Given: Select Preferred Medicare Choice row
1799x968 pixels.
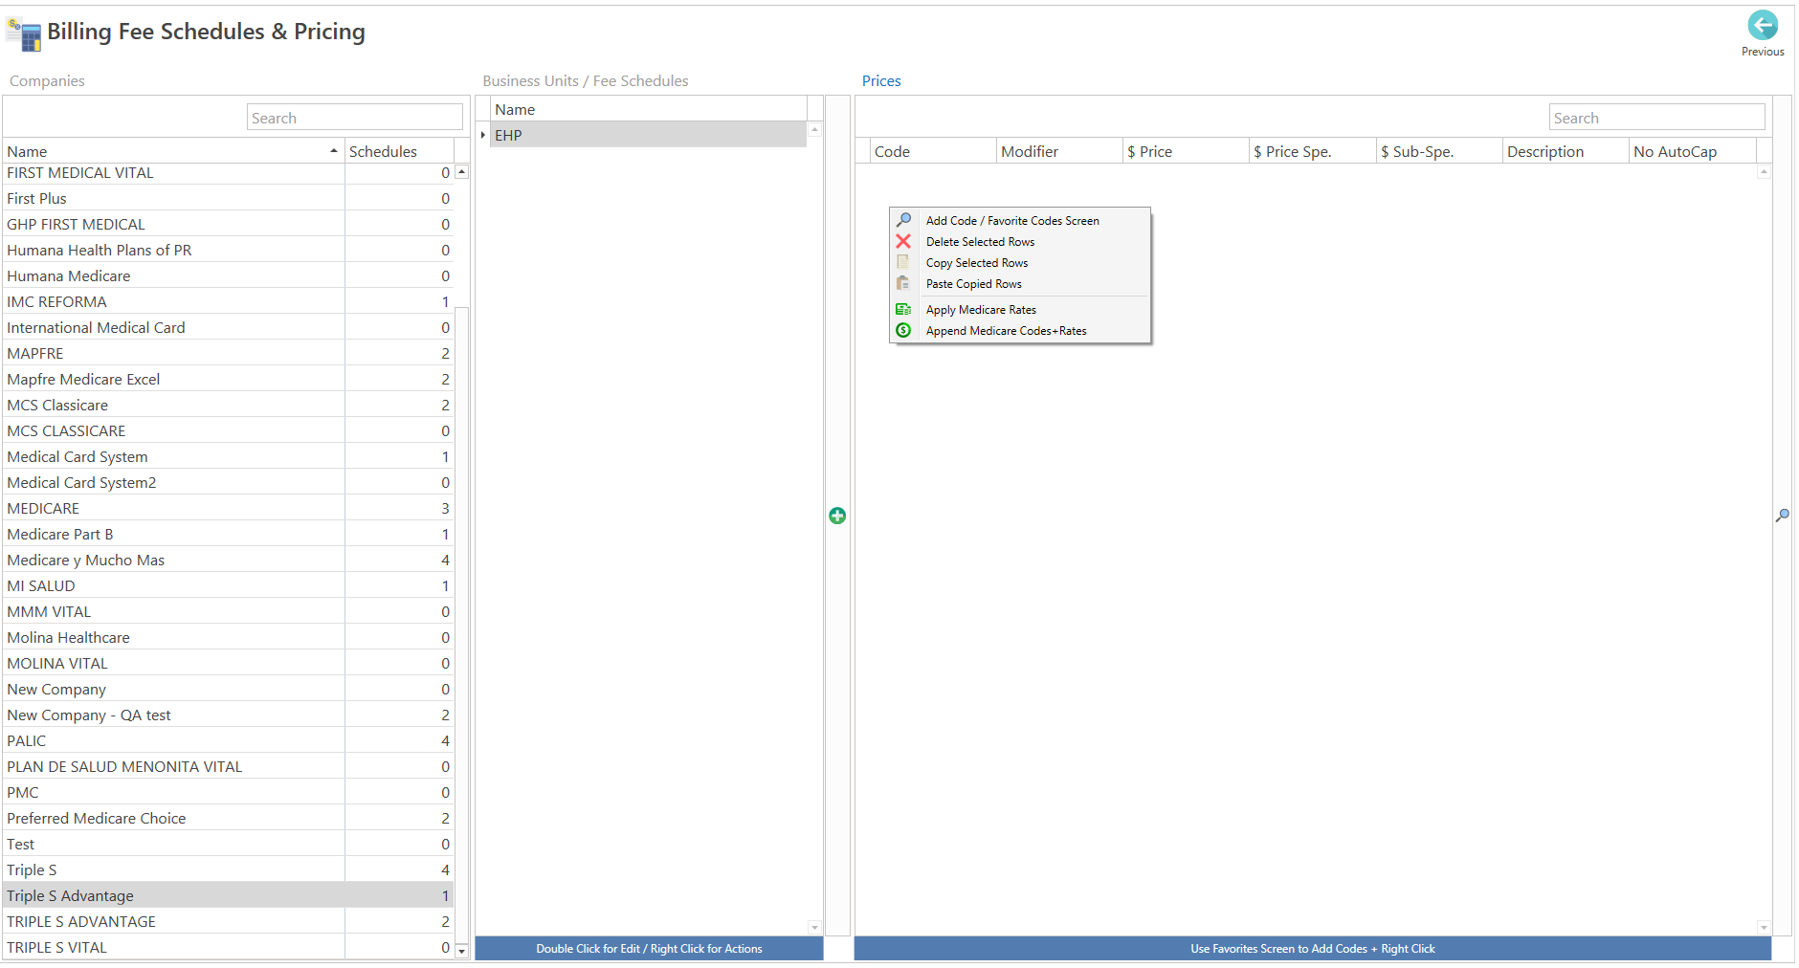Looking at the screenshot, I should [228, 818].
